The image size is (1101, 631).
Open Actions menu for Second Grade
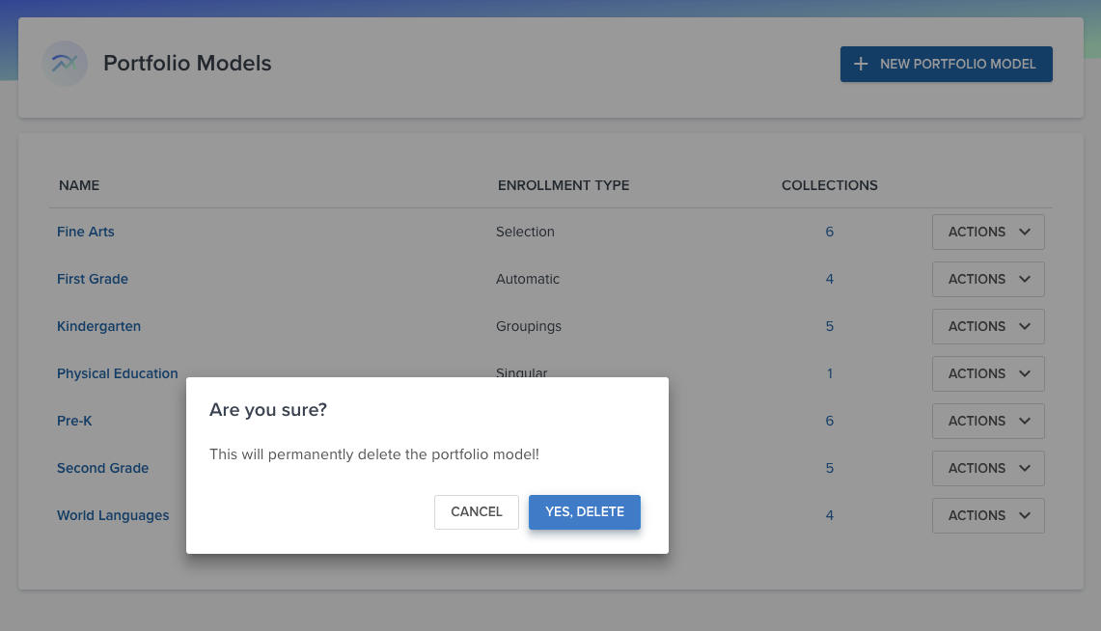click(x=988, y=468)
